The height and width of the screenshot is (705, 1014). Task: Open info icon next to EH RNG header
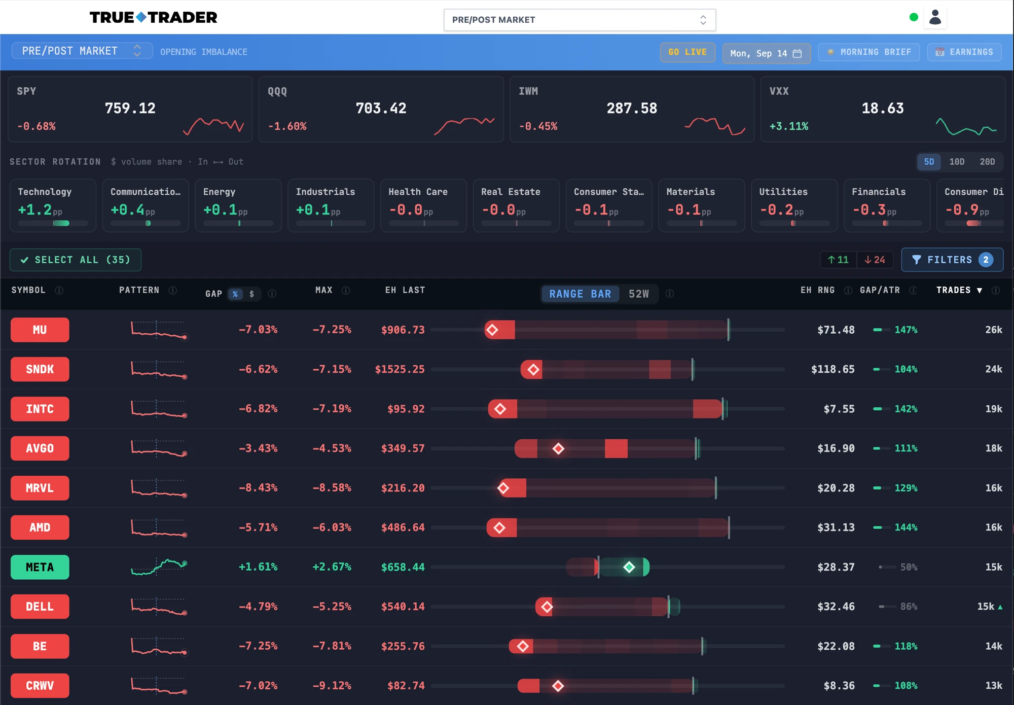pos(848,290)
